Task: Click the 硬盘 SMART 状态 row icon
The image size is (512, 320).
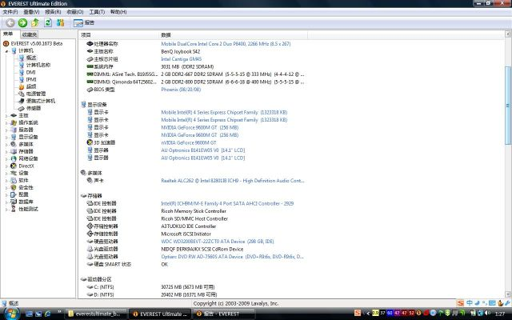Action: 90,264
